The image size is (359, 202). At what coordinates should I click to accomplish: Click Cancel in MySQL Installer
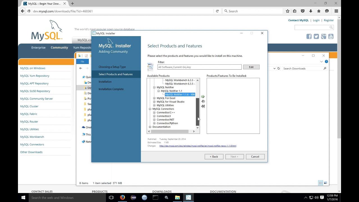pos(255,157)
